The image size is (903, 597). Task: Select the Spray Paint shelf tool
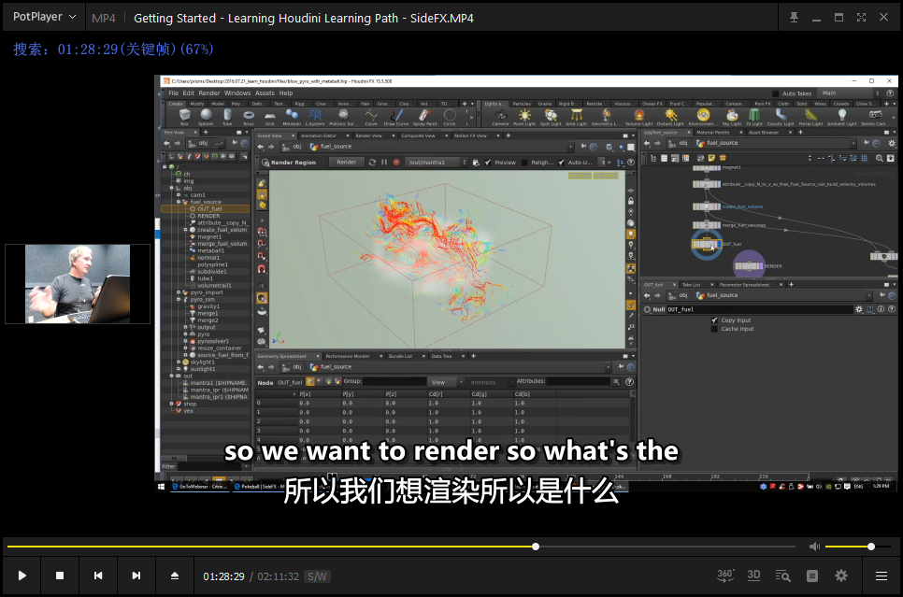423,116
